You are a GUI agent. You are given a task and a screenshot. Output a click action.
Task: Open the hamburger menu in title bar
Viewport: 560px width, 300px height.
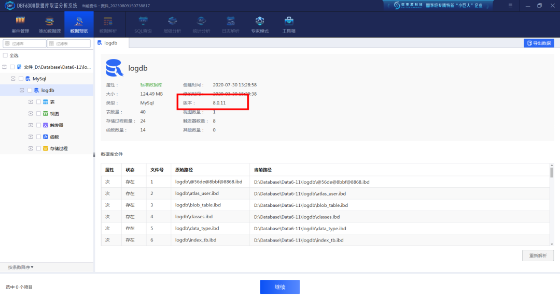(x=510, y=5)
